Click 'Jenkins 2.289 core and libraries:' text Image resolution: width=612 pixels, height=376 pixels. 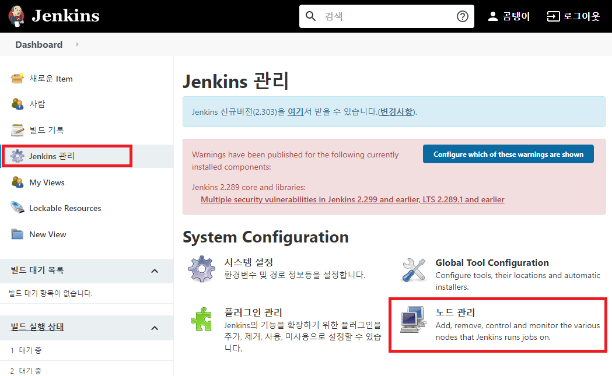click(249, 187)
